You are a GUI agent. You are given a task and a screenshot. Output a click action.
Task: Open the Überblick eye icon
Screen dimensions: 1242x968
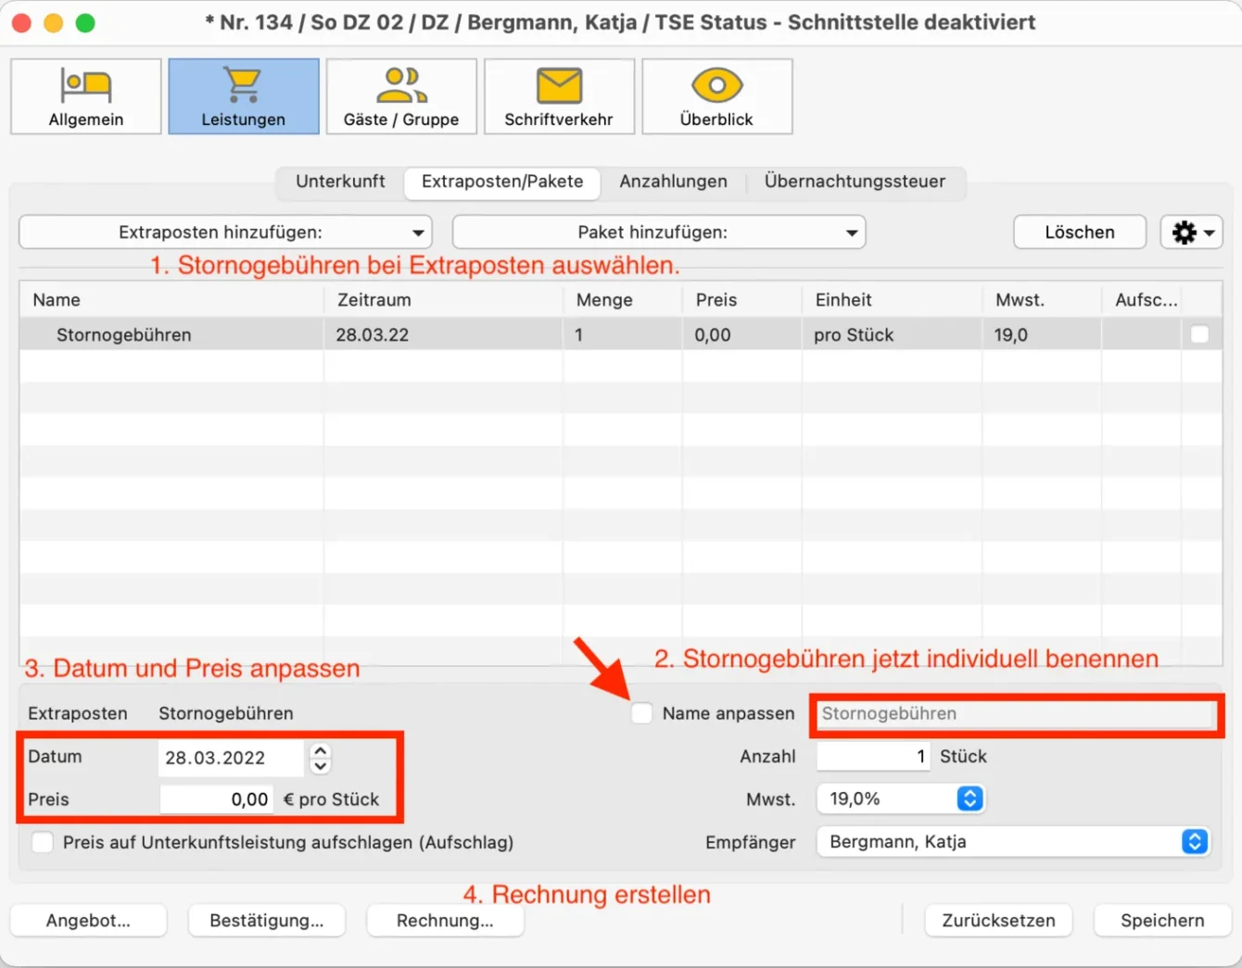pos(716,96)
